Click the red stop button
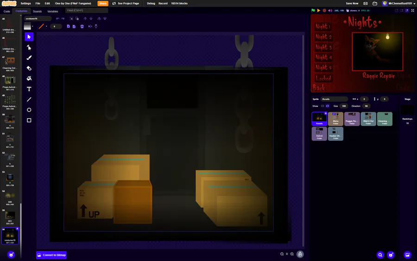Screen dimensions: 417x261 click(x=324, y=10)
